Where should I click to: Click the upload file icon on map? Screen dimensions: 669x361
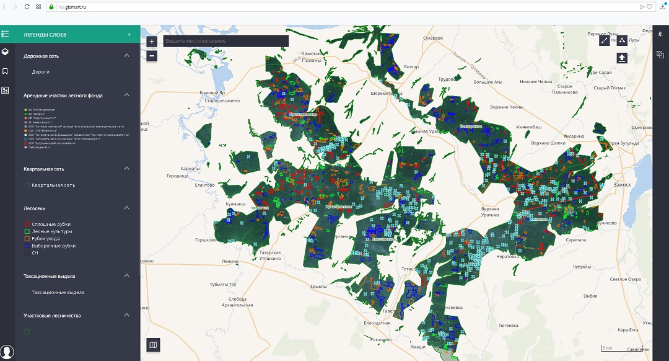622,58
